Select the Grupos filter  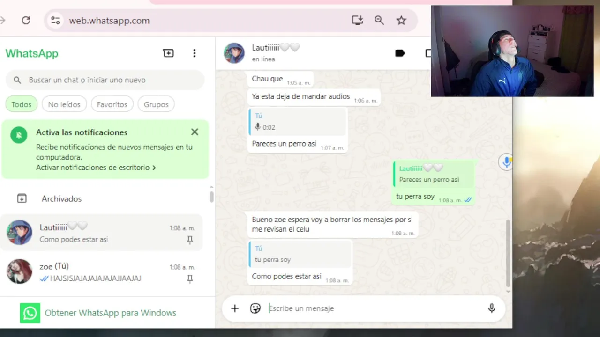tap(156, 104)
